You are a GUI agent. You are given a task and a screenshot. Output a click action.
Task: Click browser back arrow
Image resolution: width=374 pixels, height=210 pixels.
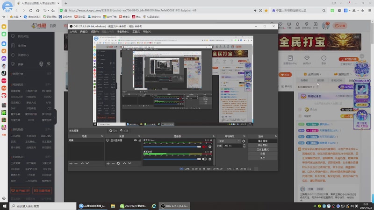(x=16, y=10)
